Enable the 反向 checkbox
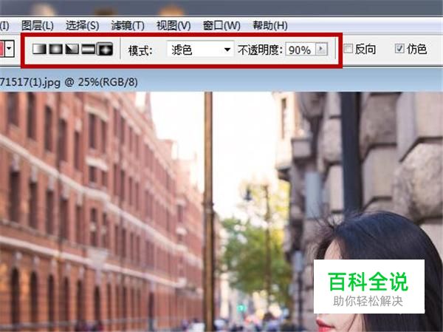The image size is (443, 332). coord(348,49)
